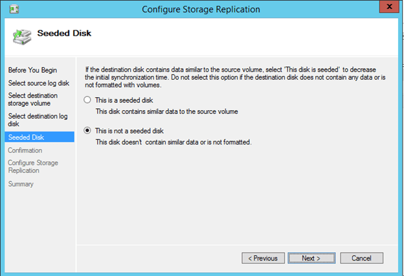Screen dimensions: 404x276
Task: Select 'This is not a seeded disk' option
Action: [88, 130]
